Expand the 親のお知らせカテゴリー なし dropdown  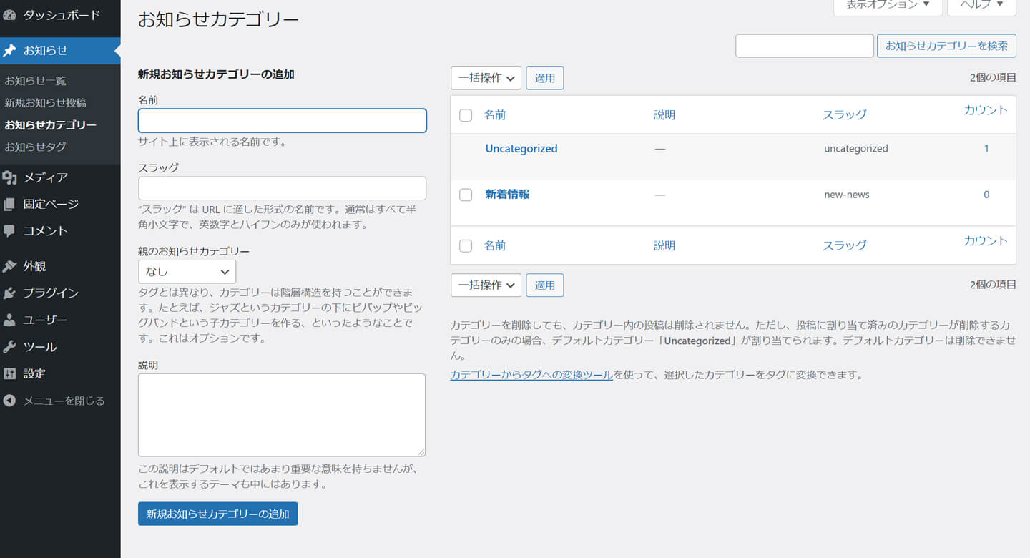(187, 272)
